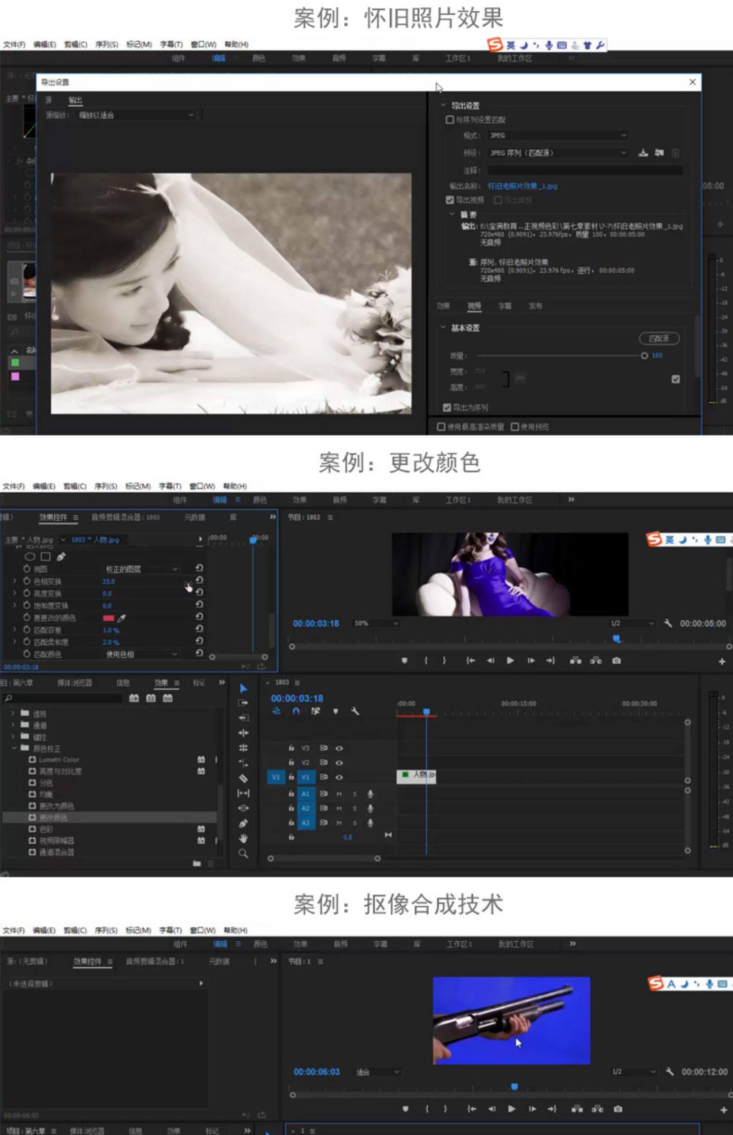Open the plus button editor in 节目: 1803

722,661
